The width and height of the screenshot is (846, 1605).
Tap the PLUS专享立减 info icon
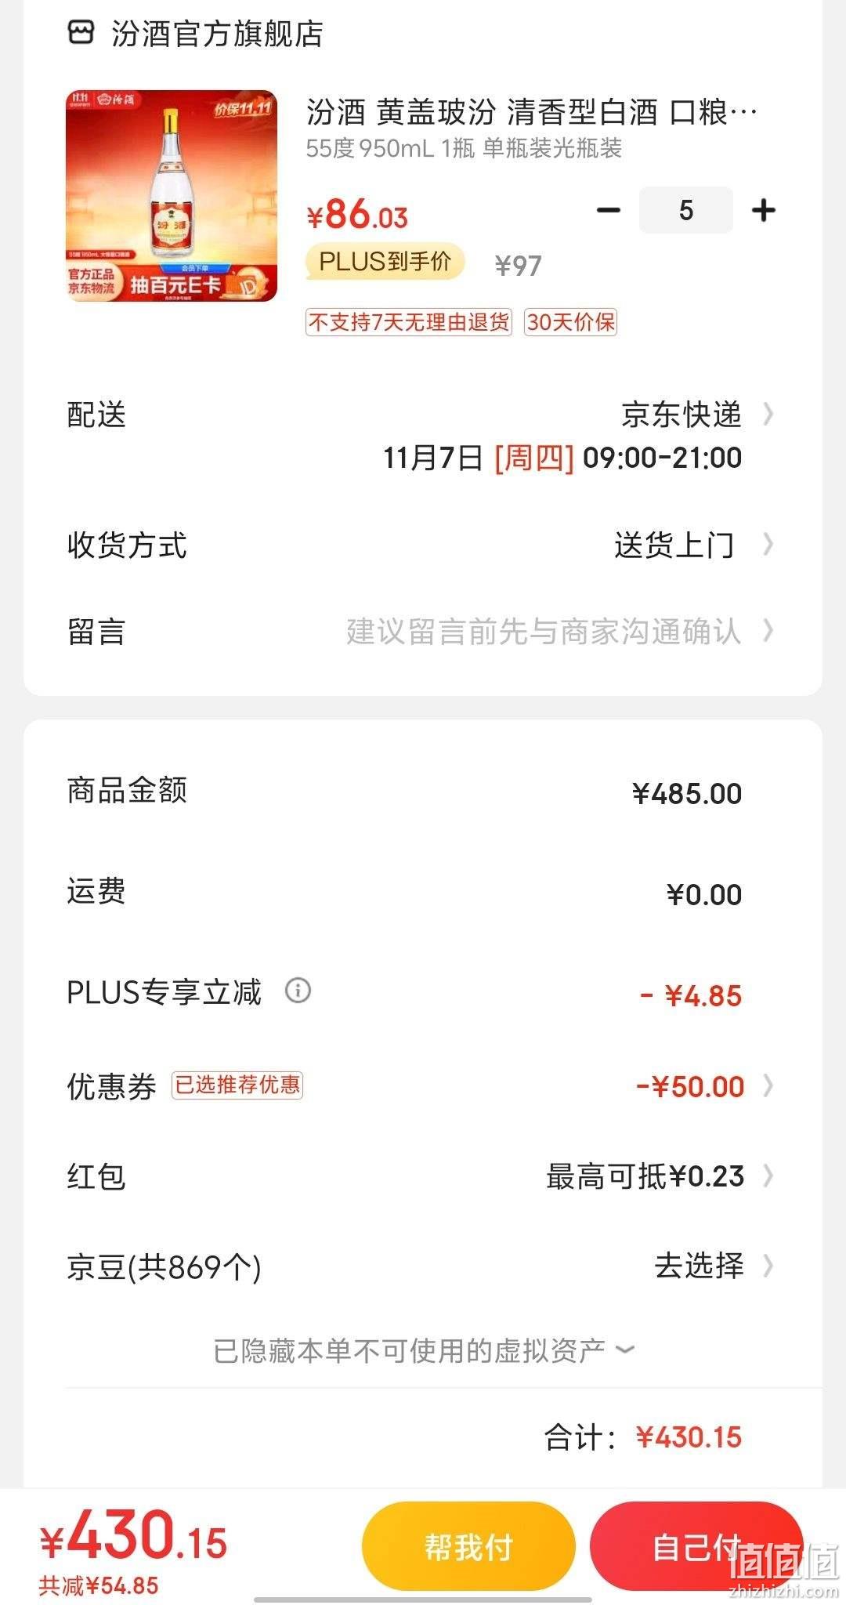pos(298,991)
